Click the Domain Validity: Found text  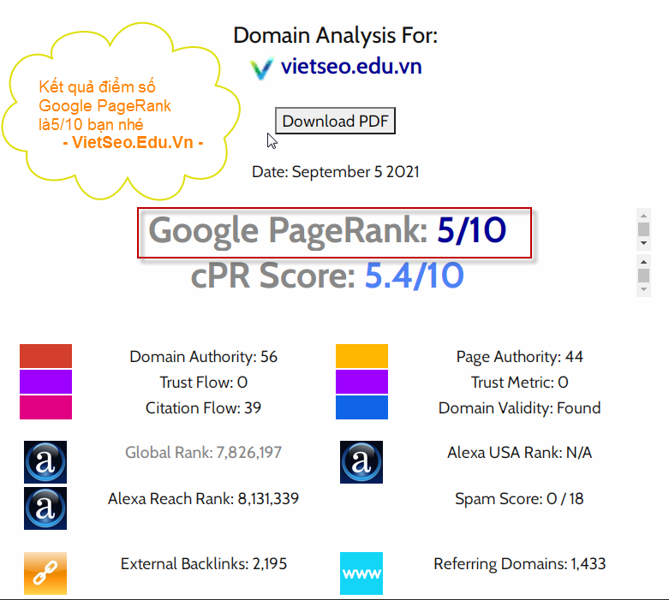point(520,407)
